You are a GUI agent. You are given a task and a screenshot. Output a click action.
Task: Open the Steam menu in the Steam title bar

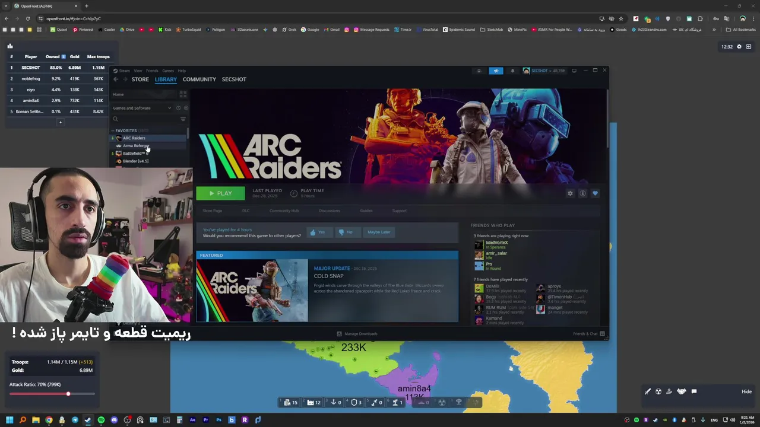click(x=124, y=71)
